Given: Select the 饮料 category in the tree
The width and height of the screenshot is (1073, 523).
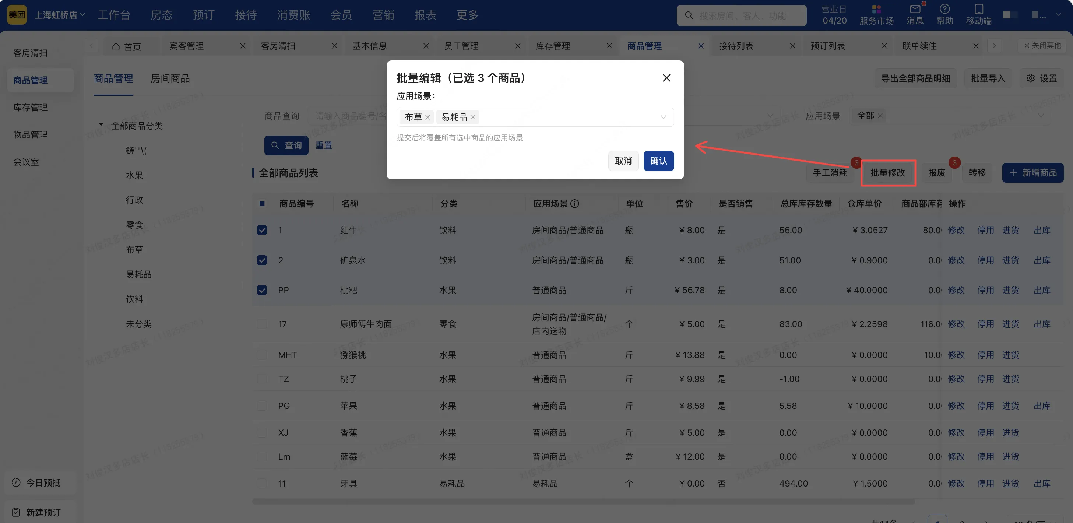Looking at the screenshot, I should [134, 299].
